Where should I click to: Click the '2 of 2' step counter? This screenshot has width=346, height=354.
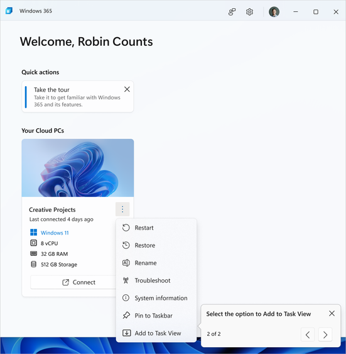pyautogui.click(x=214, y=334)
